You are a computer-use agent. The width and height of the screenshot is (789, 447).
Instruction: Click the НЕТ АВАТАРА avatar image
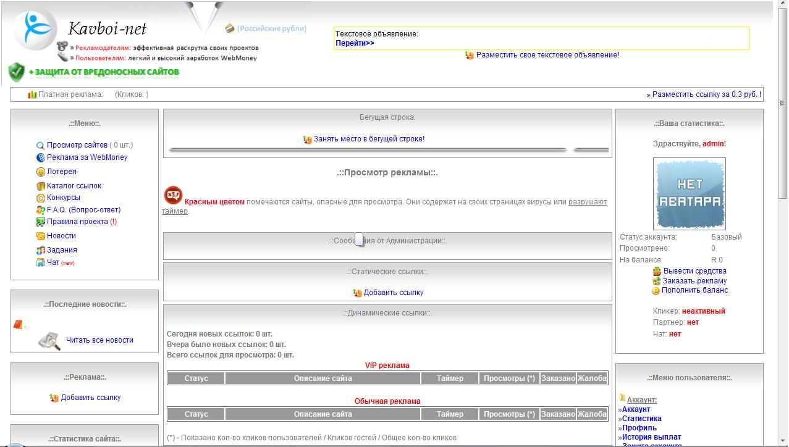tap(690, 194)
